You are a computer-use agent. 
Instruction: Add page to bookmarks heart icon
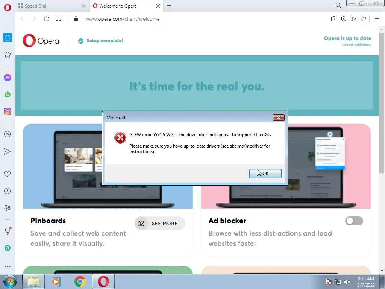[x=363, y=19]
